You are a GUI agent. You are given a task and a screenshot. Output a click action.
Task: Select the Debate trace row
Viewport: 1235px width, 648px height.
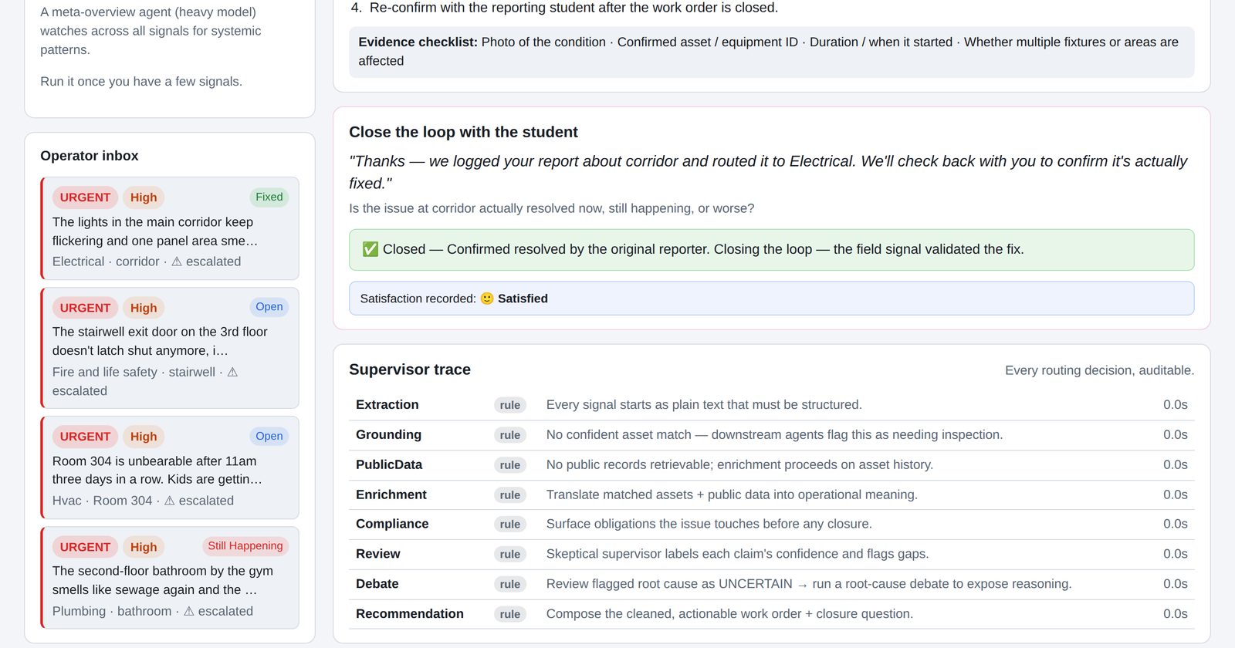771,585
